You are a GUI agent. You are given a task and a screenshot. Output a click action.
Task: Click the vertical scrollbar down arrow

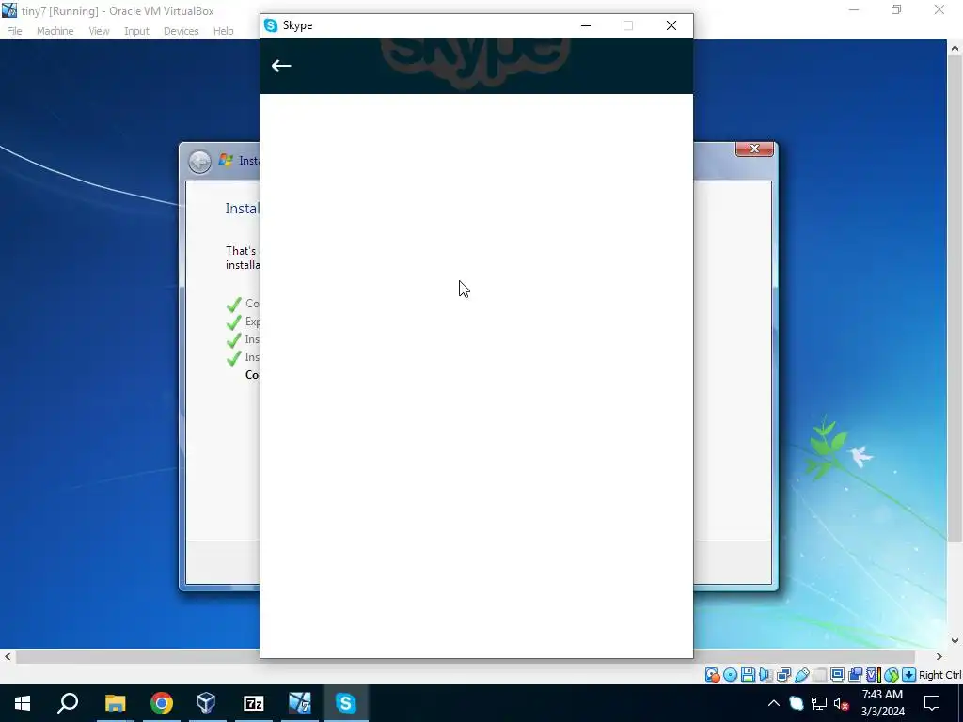(x=955, y=640)
